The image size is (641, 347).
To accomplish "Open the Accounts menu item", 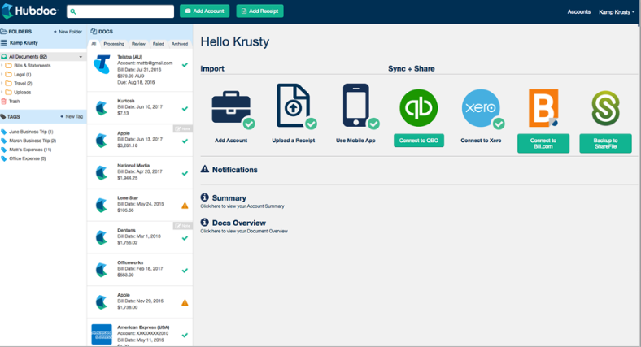I will point(578,12).
